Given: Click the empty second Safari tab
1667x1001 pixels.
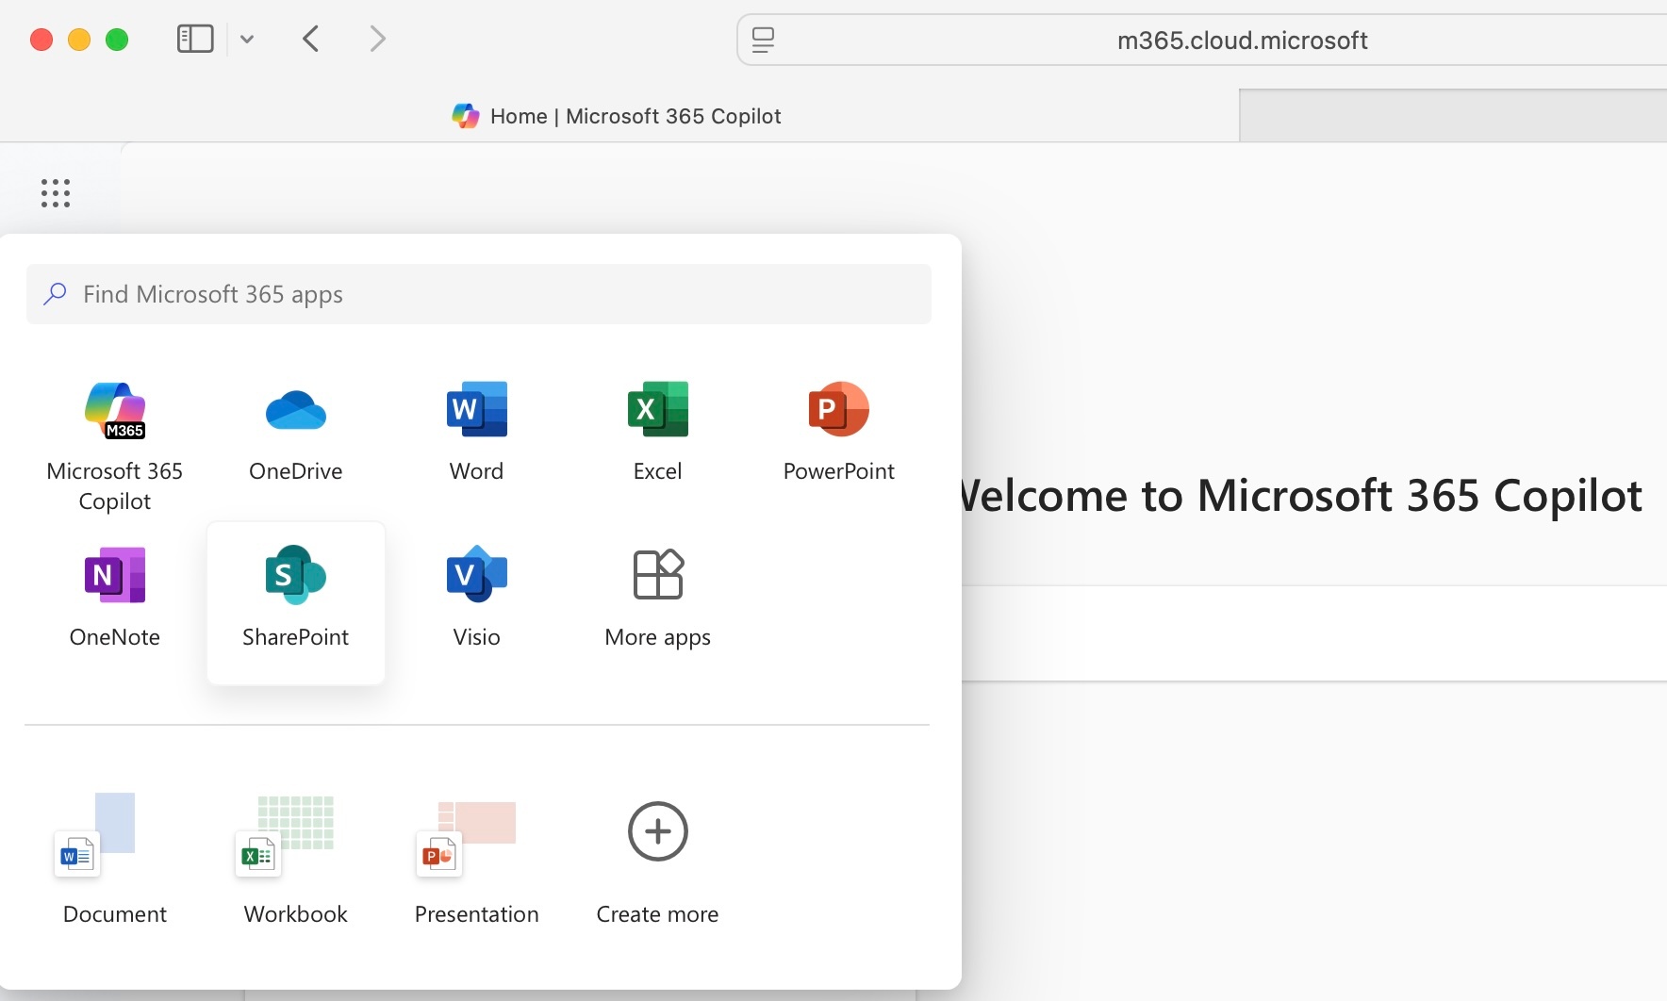Looking at the screenshot, I should pos(1453,116).
